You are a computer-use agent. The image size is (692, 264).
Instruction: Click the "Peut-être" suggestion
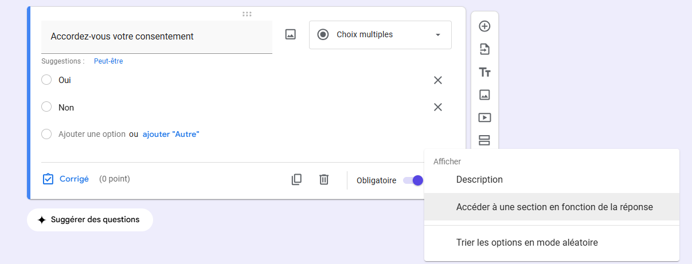point(108,61)
